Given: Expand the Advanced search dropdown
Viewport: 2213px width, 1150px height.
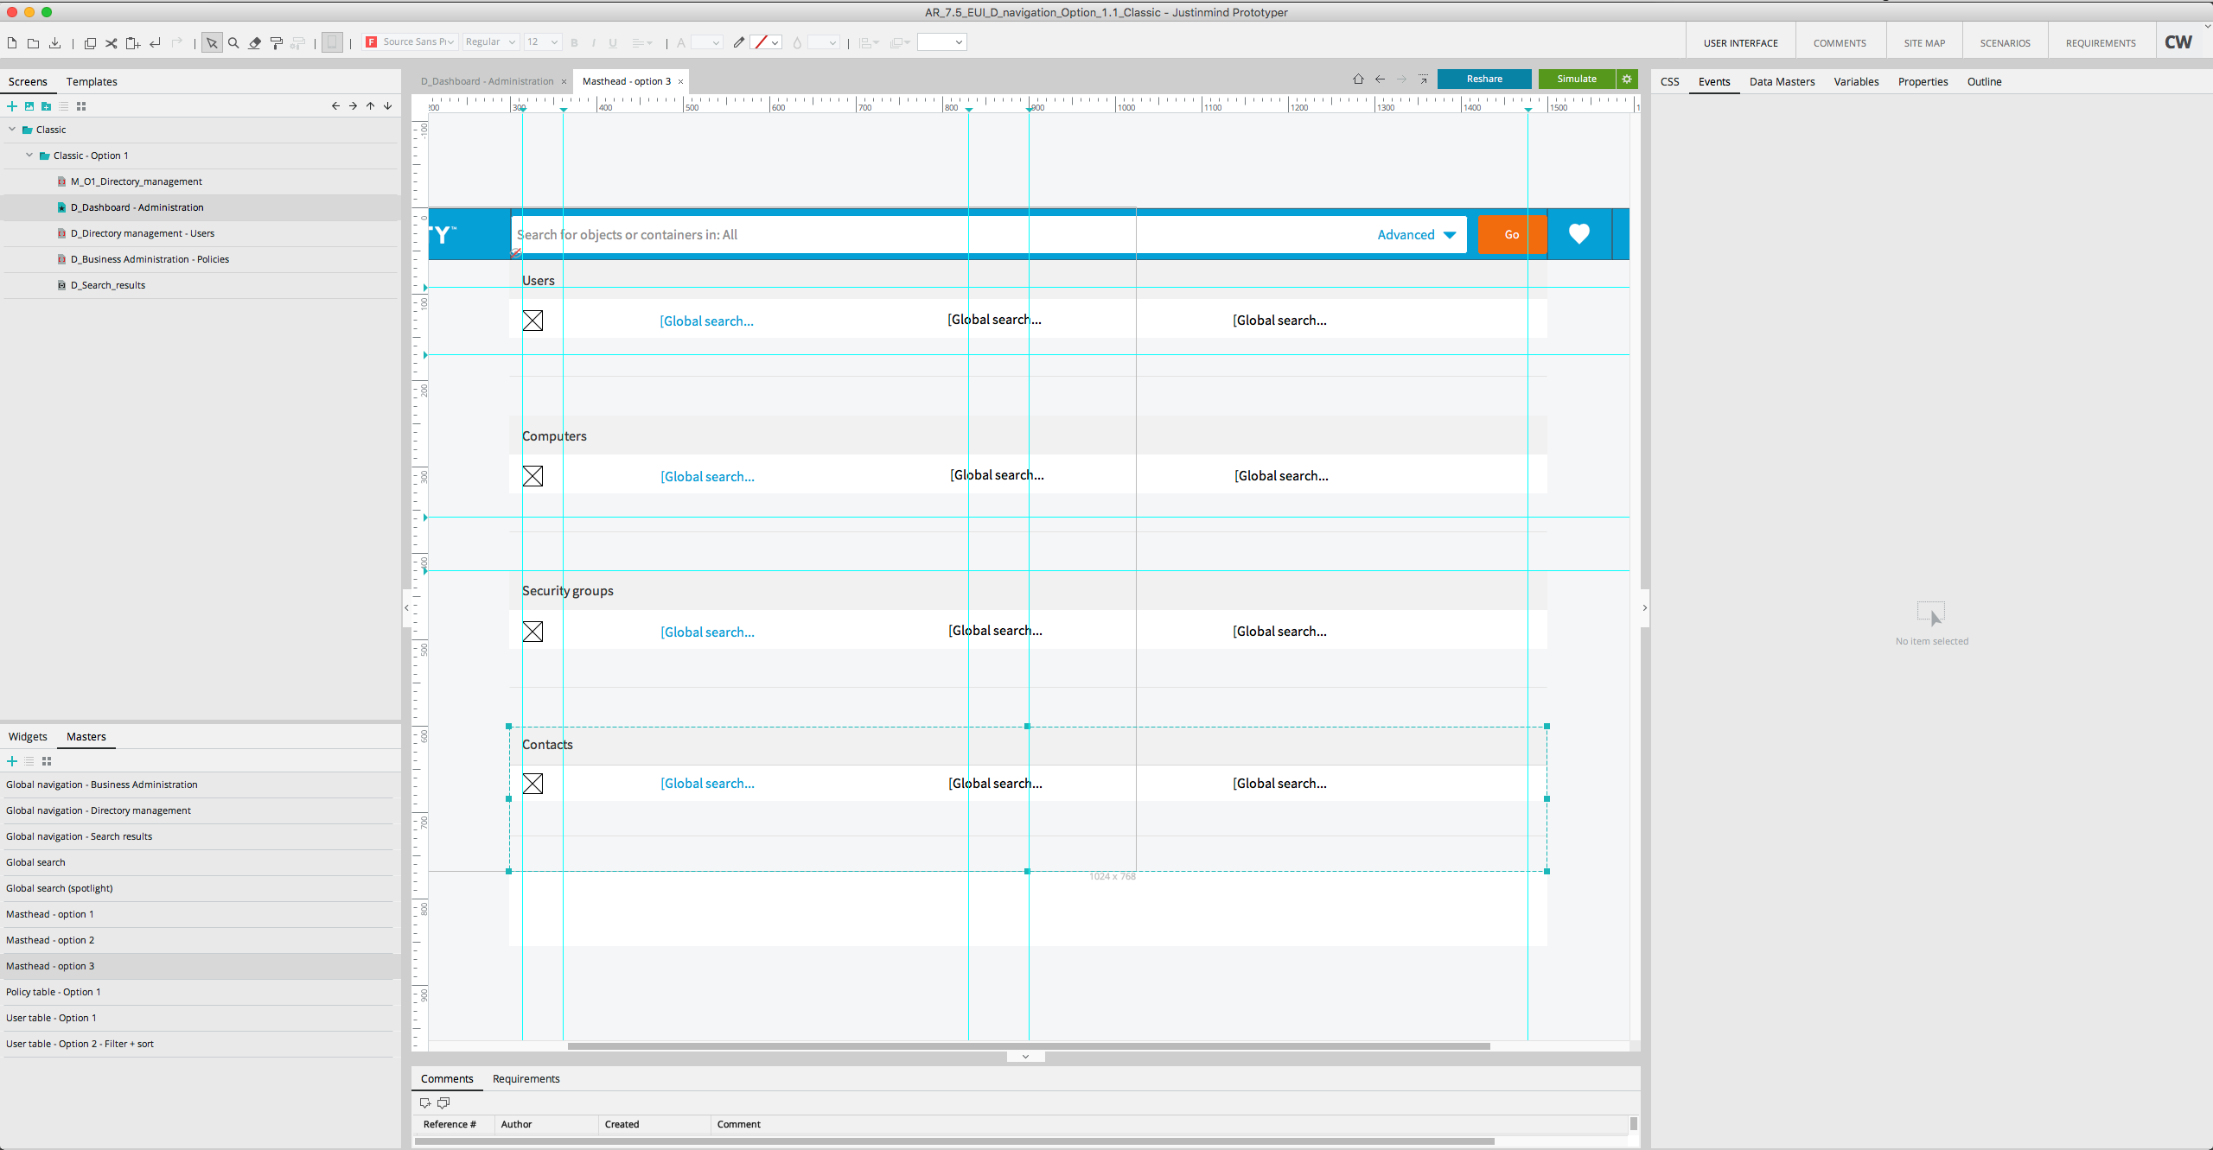Looking at the screenshot, I should click(x=1417, y=235).
